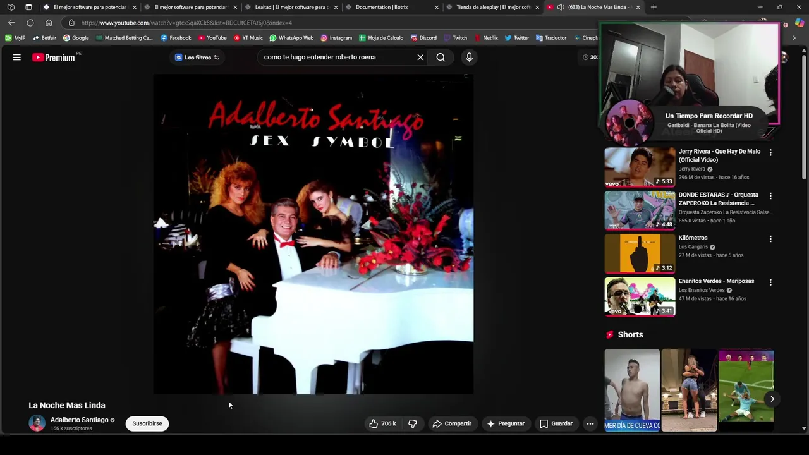Screen dimensions: 809x455
Task: Open Google bookmark
Action: (x=76, y=38)
